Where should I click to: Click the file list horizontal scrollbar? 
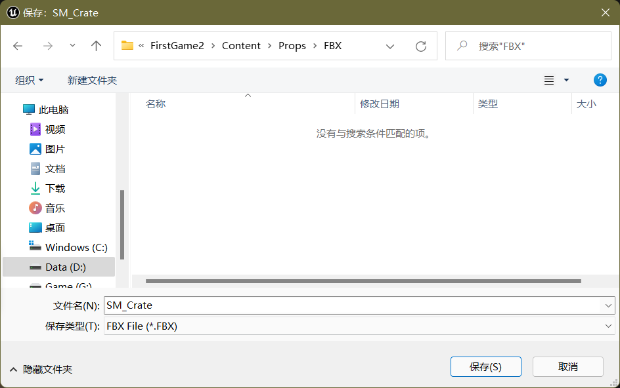click(363, 281)
